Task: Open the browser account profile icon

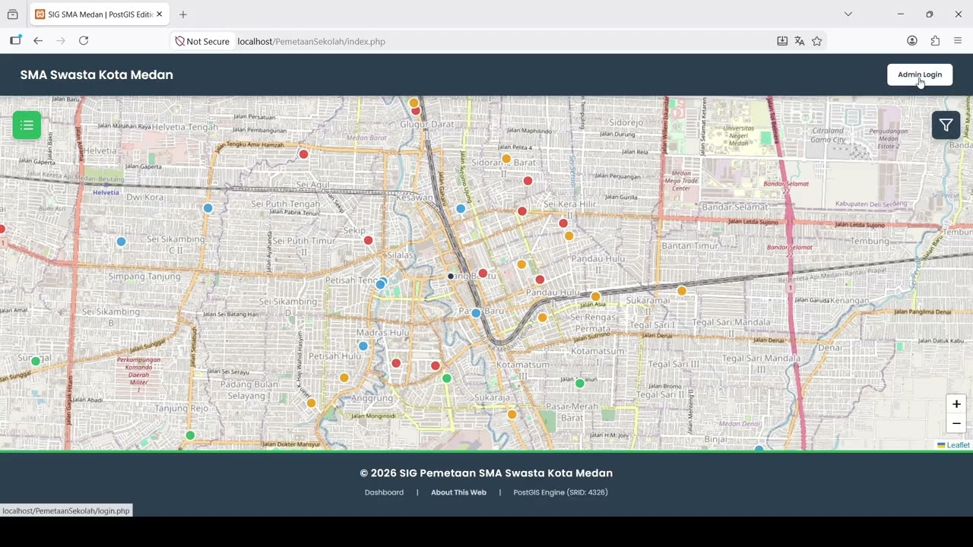Action: [912, 41]
